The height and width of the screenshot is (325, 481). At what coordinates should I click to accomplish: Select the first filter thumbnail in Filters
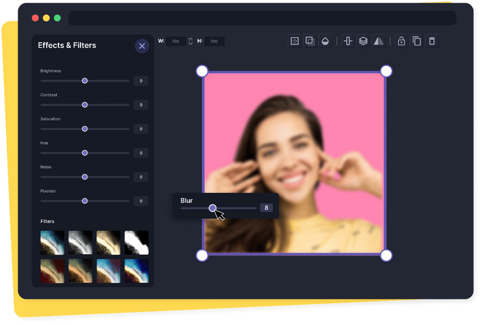tap(52, 243)
